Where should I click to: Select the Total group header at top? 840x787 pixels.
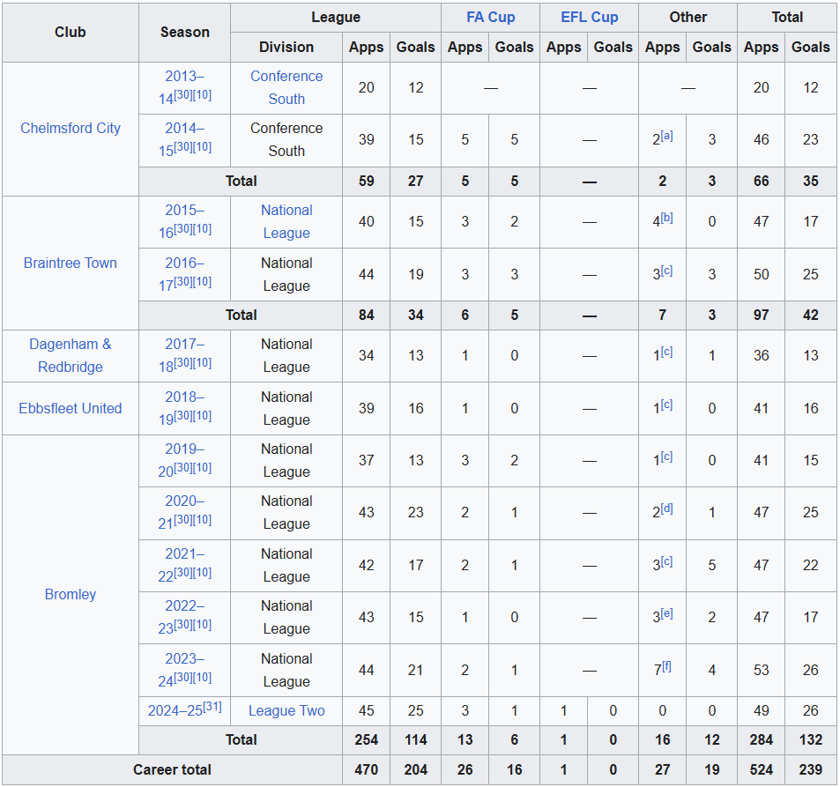(787, 17)
